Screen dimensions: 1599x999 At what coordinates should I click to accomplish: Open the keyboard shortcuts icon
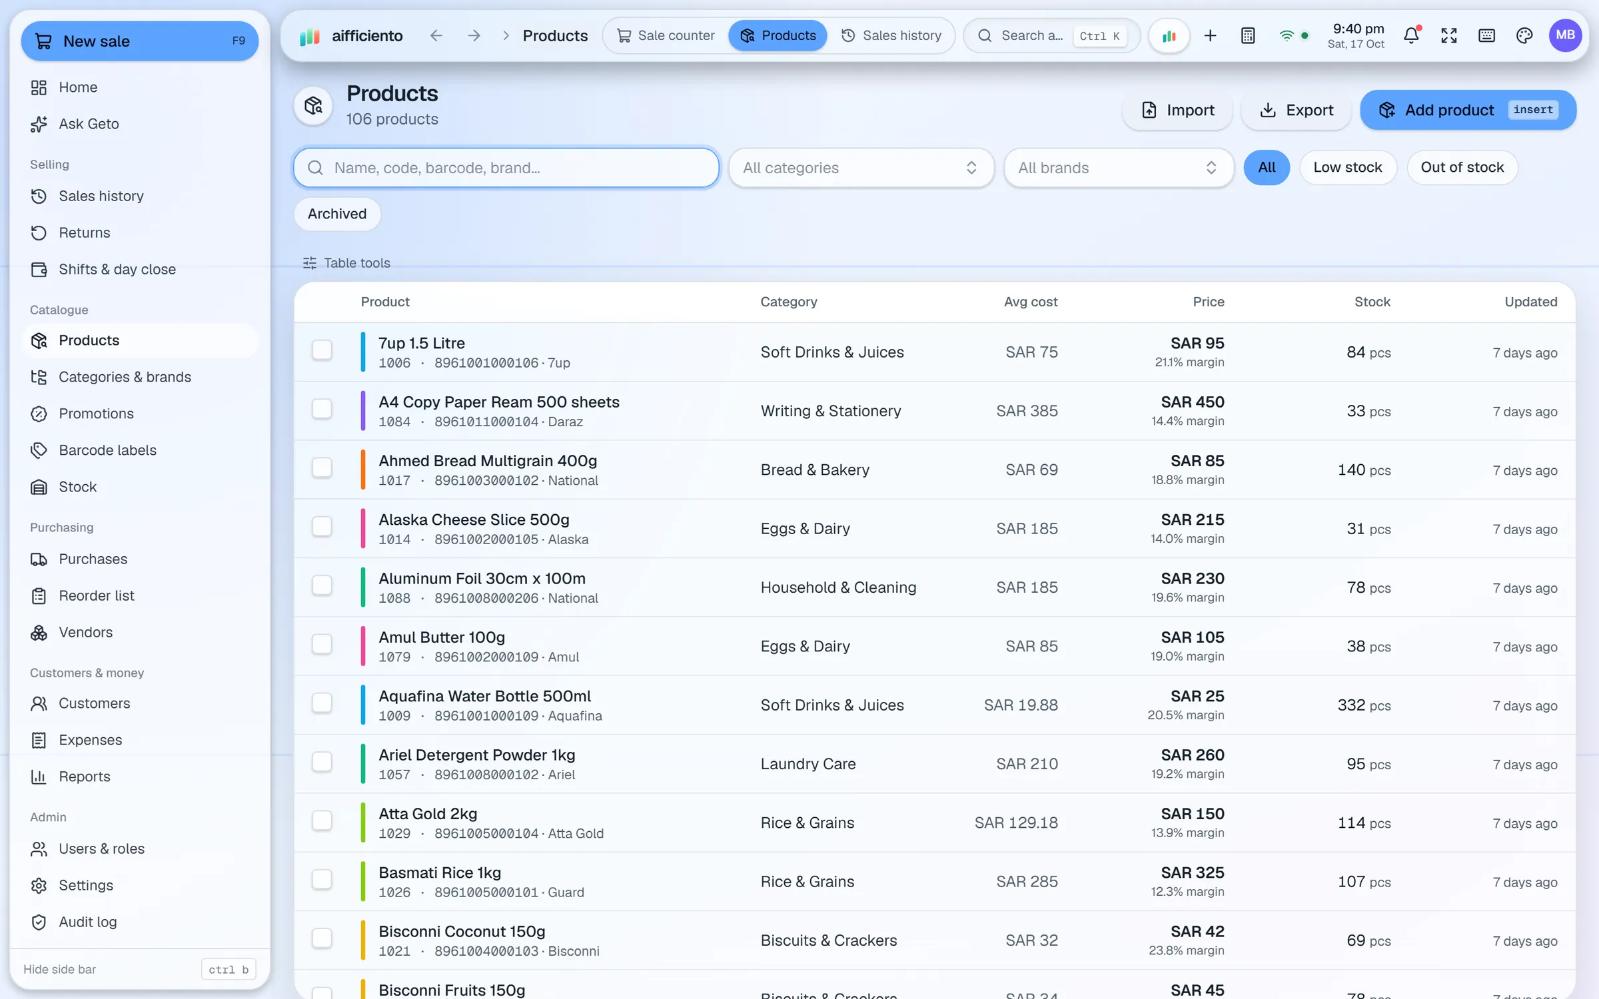1486,35
